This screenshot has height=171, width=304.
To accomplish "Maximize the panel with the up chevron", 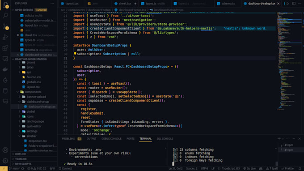I will click(x=294, y=139).
